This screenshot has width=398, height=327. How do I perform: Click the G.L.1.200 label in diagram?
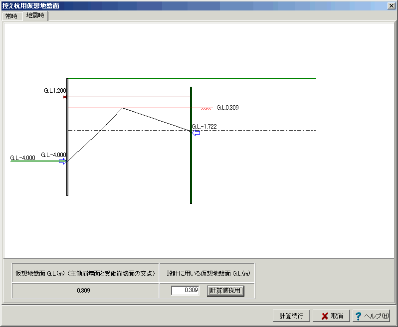click(55, 91)
